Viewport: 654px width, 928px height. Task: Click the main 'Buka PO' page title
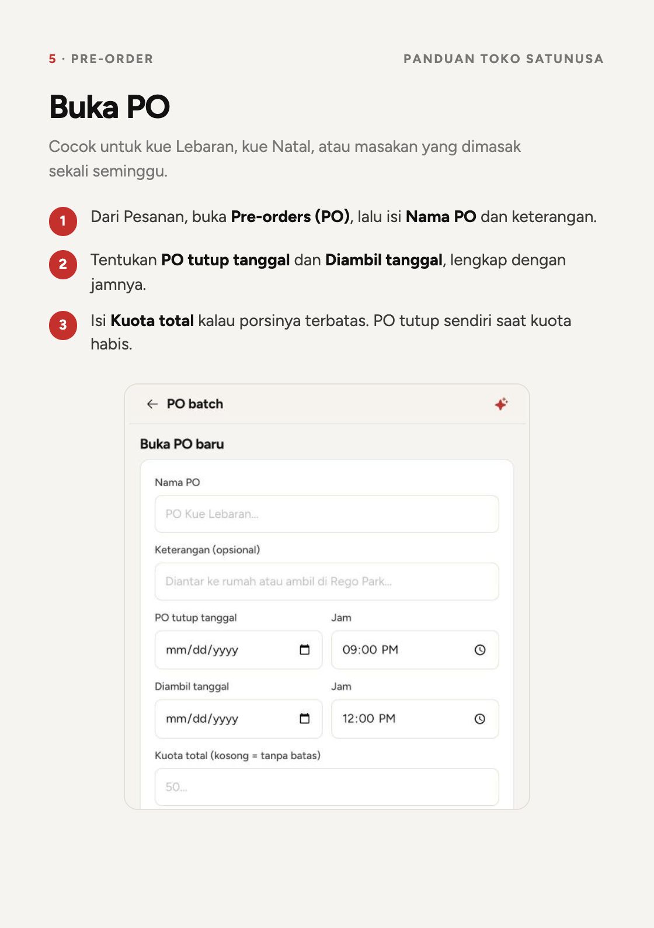coord(110,107)
